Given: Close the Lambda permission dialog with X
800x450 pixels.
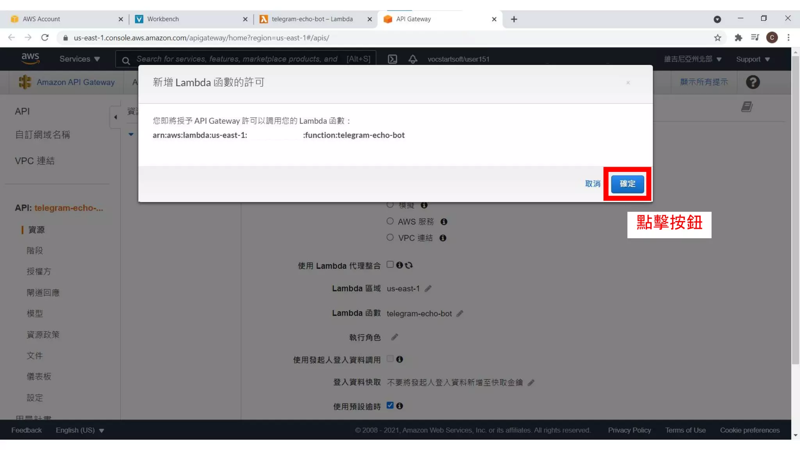Looking at the screenshot, I should pyautogui.click(x=628, y=83).
